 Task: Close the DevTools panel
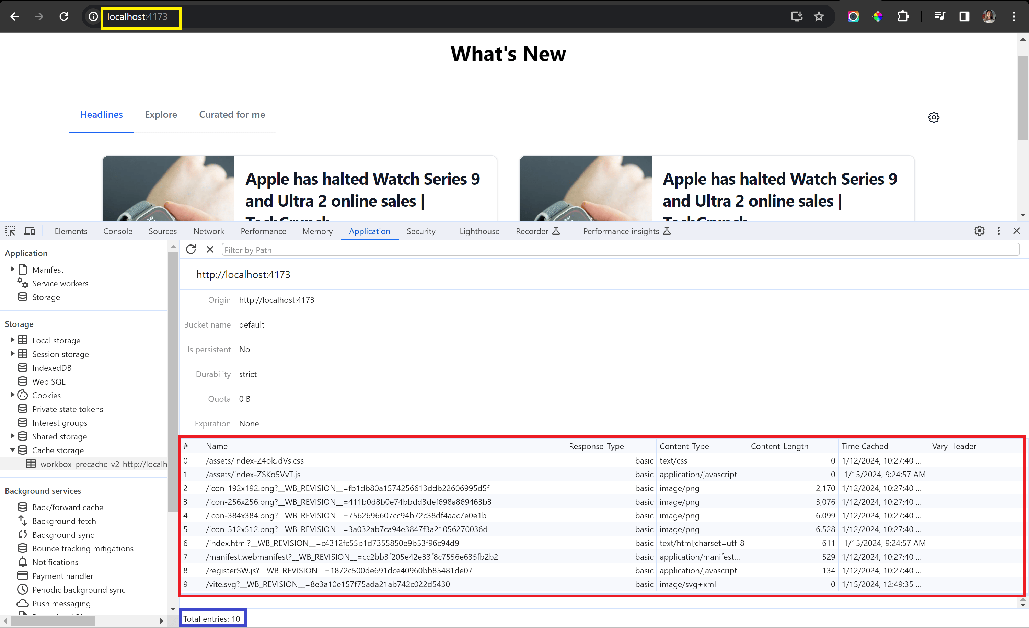(1016, 231)
